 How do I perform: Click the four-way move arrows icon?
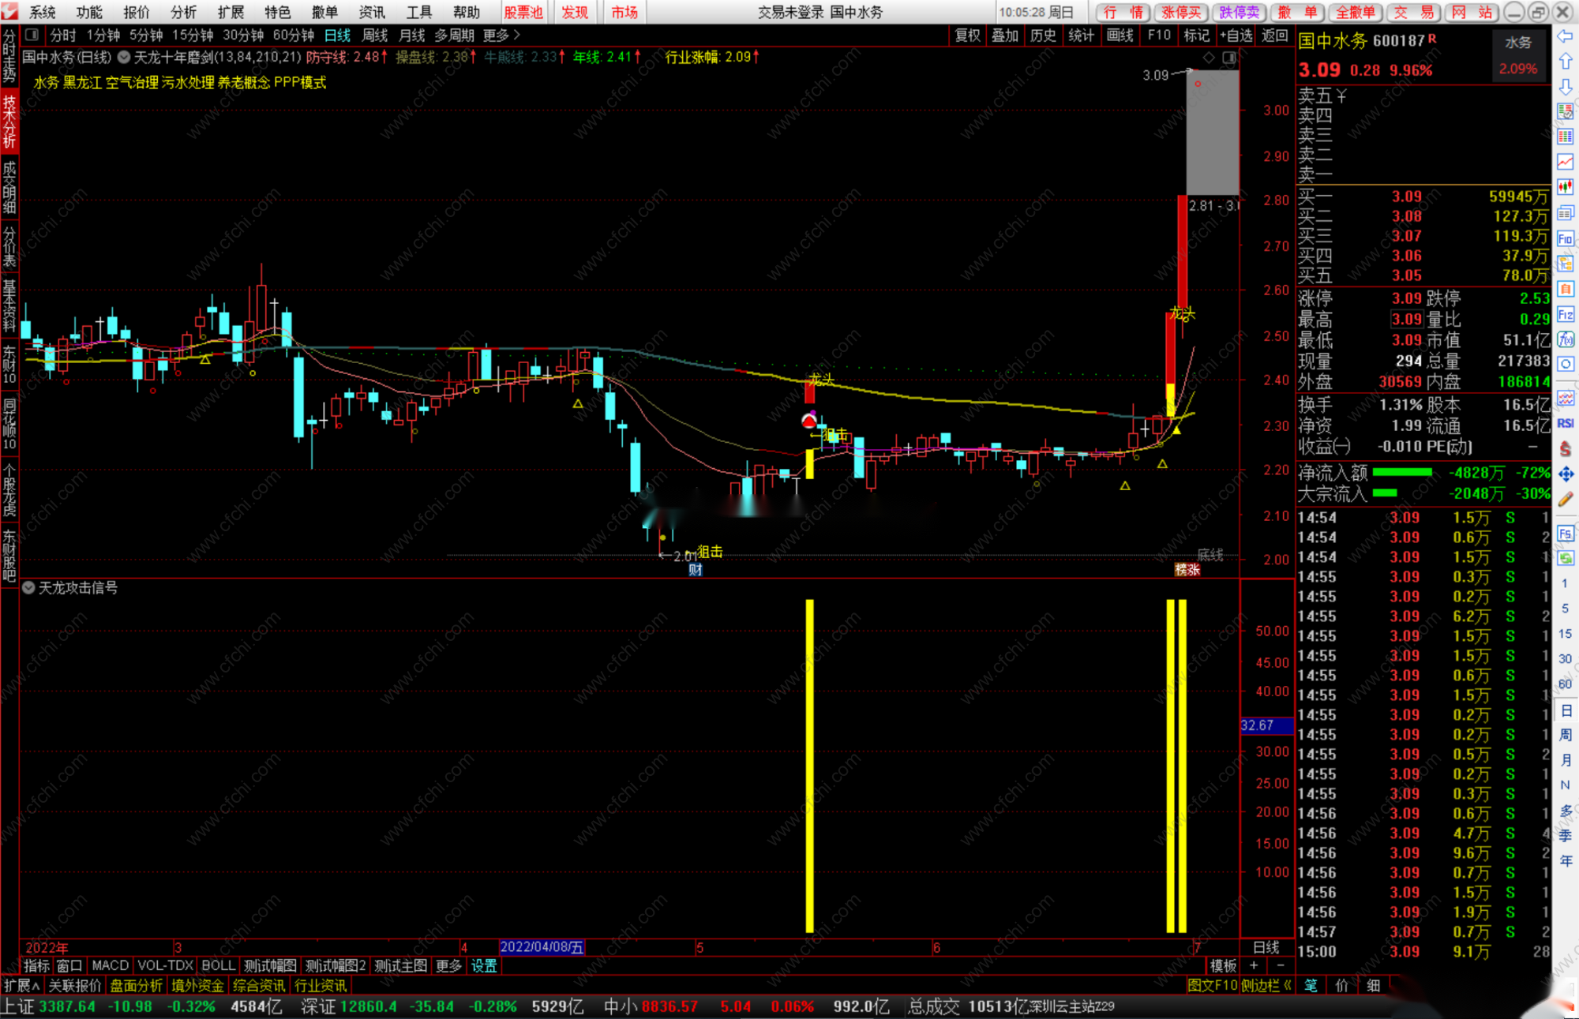pyautogui.click(x=1566, y=474)
